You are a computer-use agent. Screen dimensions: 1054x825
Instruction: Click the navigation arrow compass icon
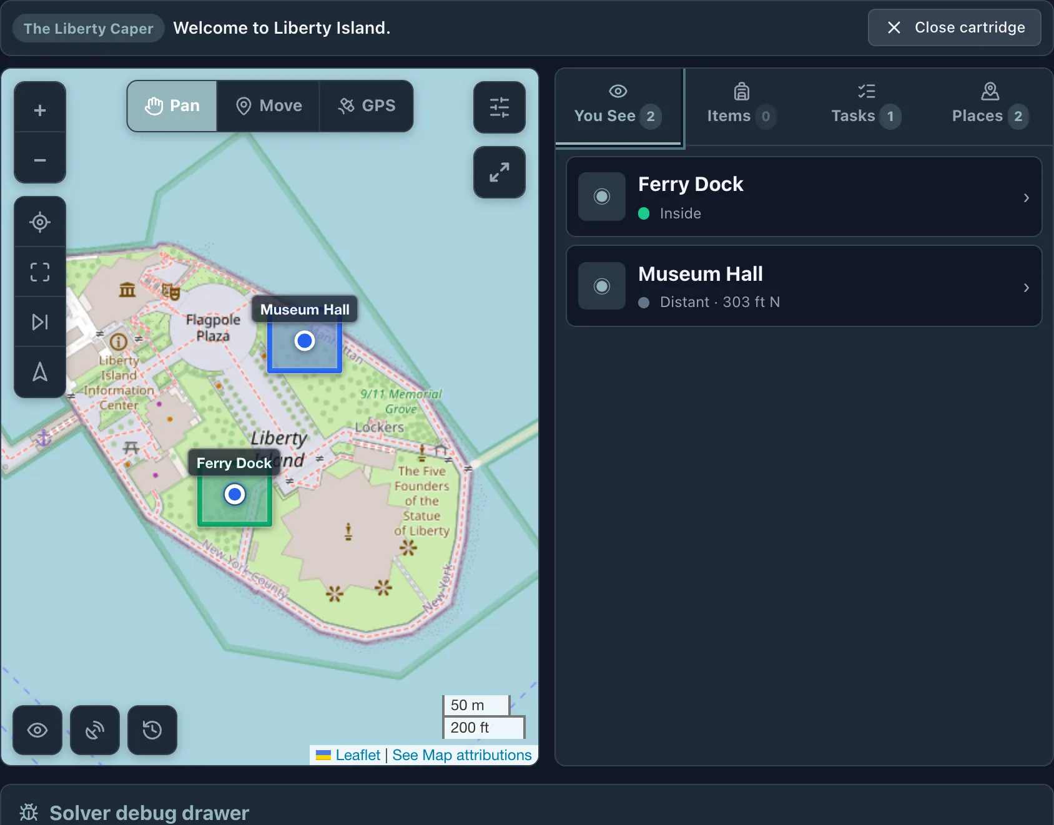[x=40, y=372]
